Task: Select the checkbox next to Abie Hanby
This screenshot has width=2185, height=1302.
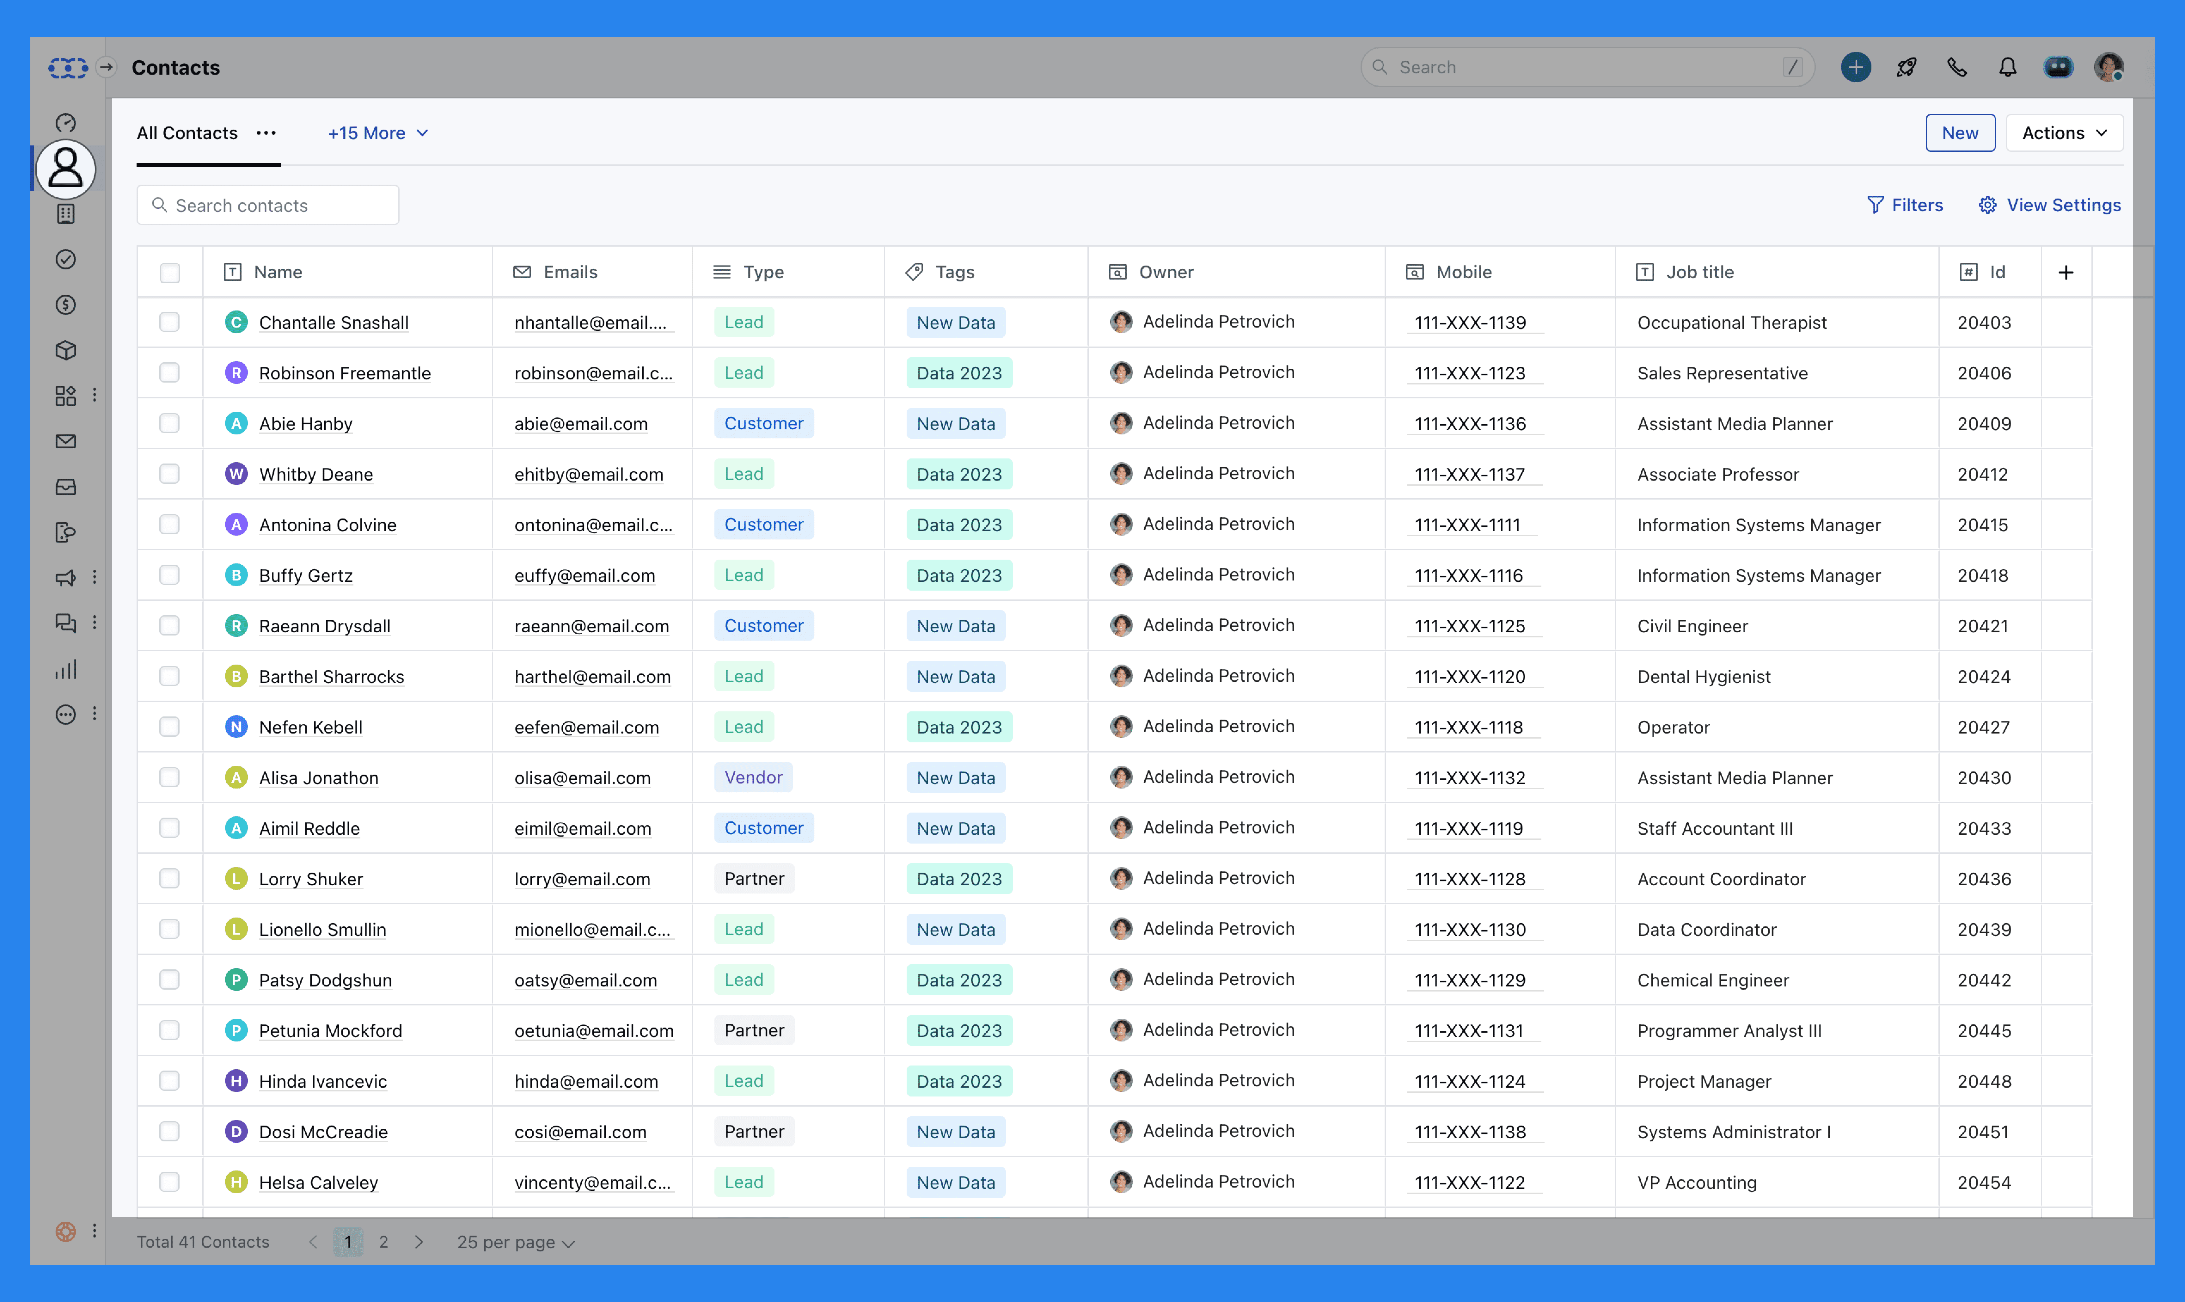Action: click(170, 423)
